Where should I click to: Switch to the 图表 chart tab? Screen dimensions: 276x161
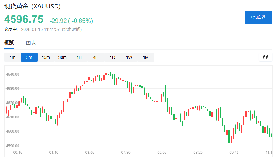(31, 43)
